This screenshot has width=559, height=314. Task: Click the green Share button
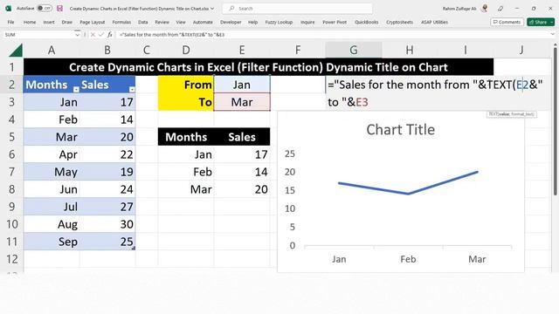pyautogui.click(x=538, y=22)
